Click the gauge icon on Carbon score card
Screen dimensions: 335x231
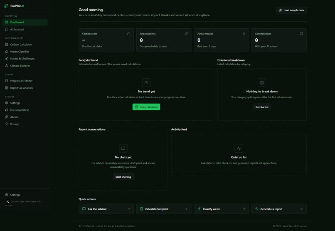coord(128,34)
